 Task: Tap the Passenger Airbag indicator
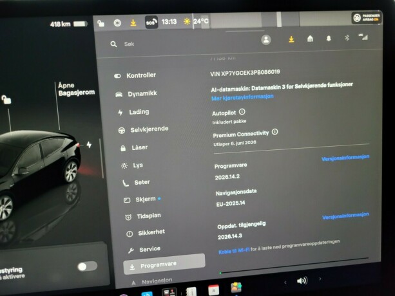click(367, 17)
